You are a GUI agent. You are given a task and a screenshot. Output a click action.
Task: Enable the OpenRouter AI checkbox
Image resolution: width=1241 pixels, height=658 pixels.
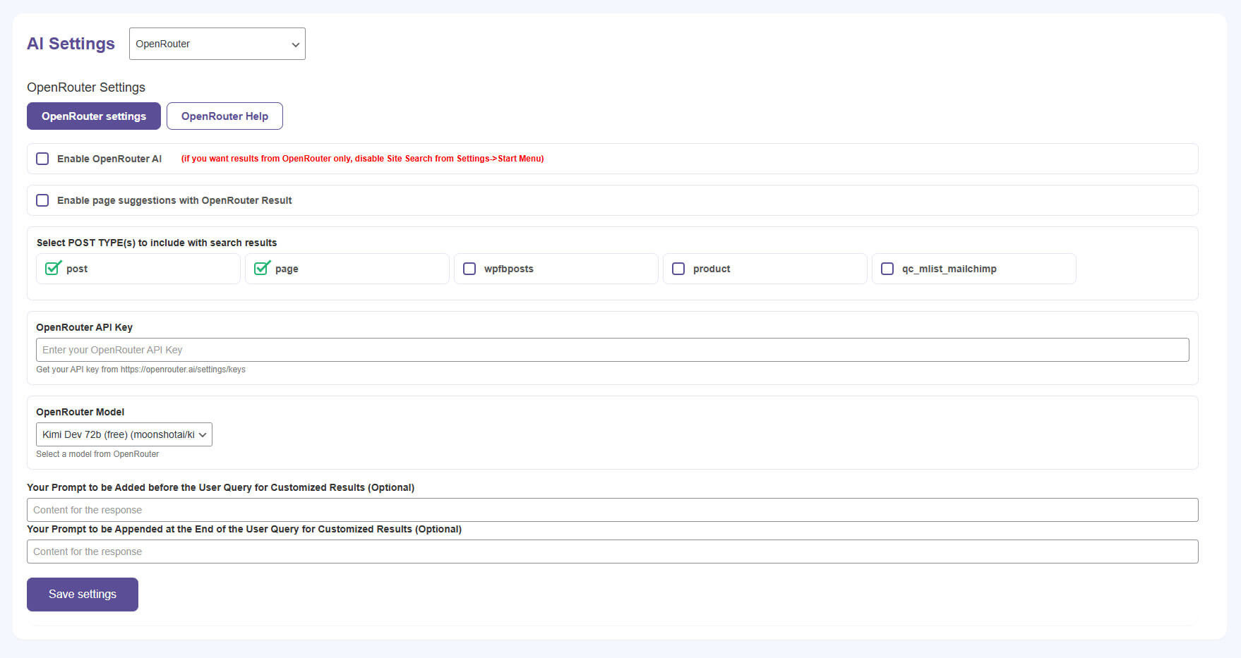[x=43, y=159]
